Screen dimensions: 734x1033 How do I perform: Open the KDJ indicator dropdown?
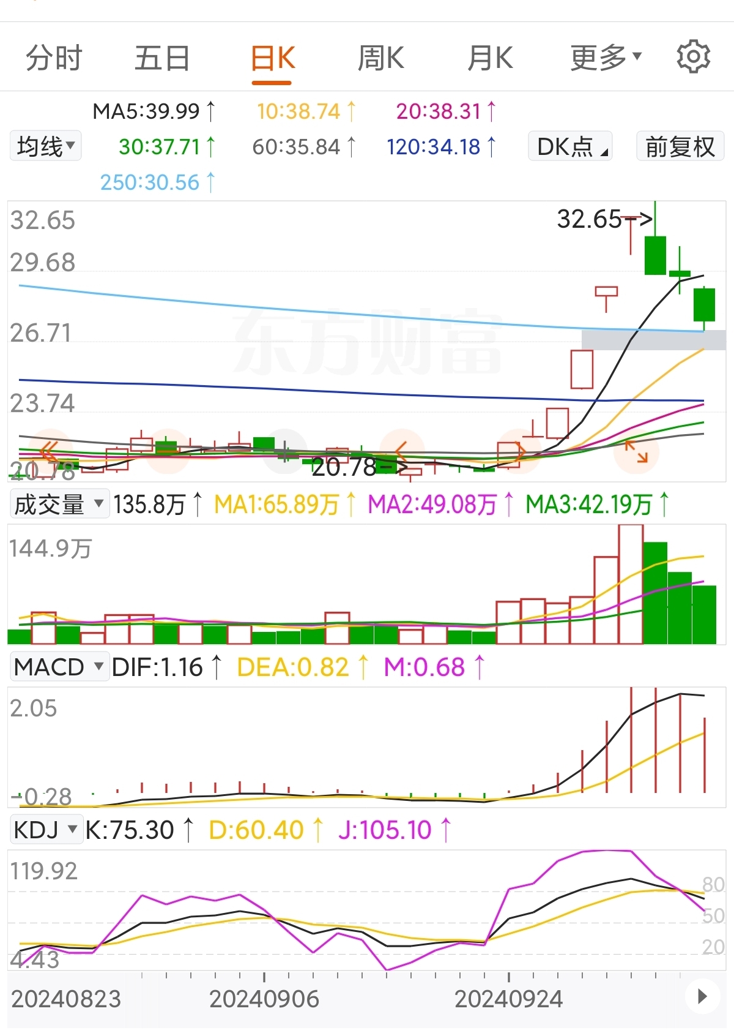46,829
